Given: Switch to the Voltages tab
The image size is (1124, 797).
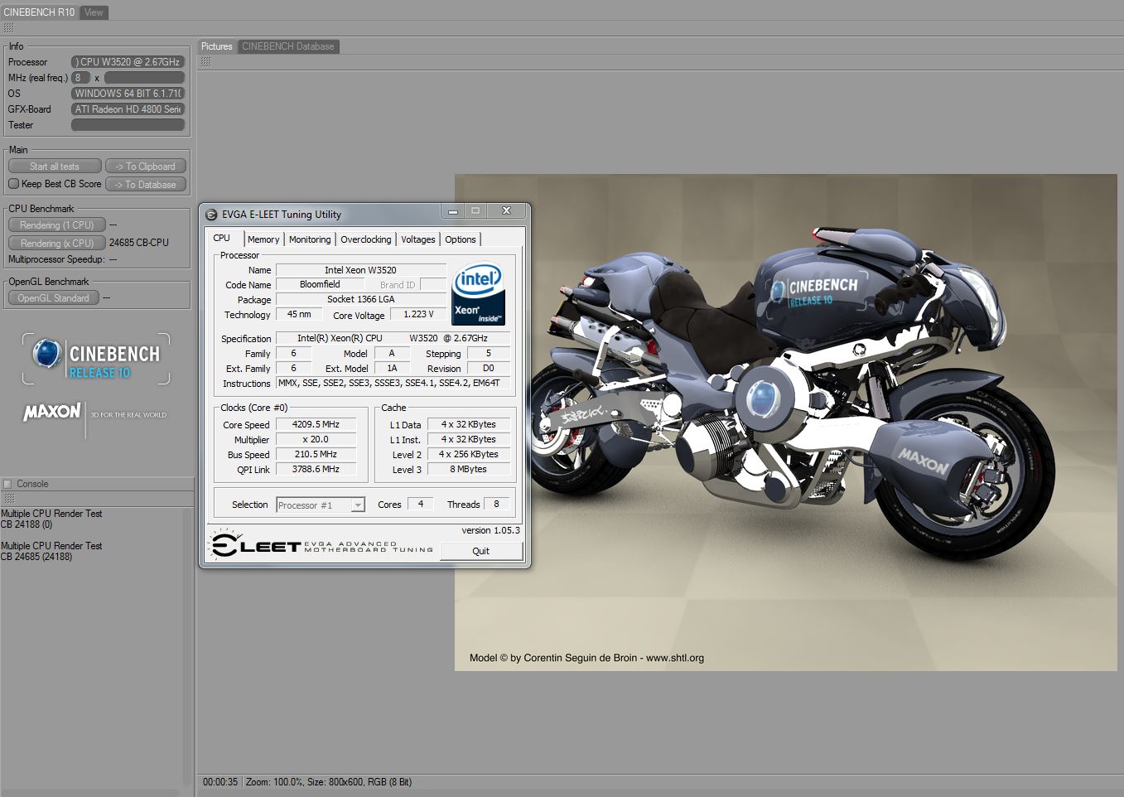Looking at the screenshot, I should click(x=418, y=239).
